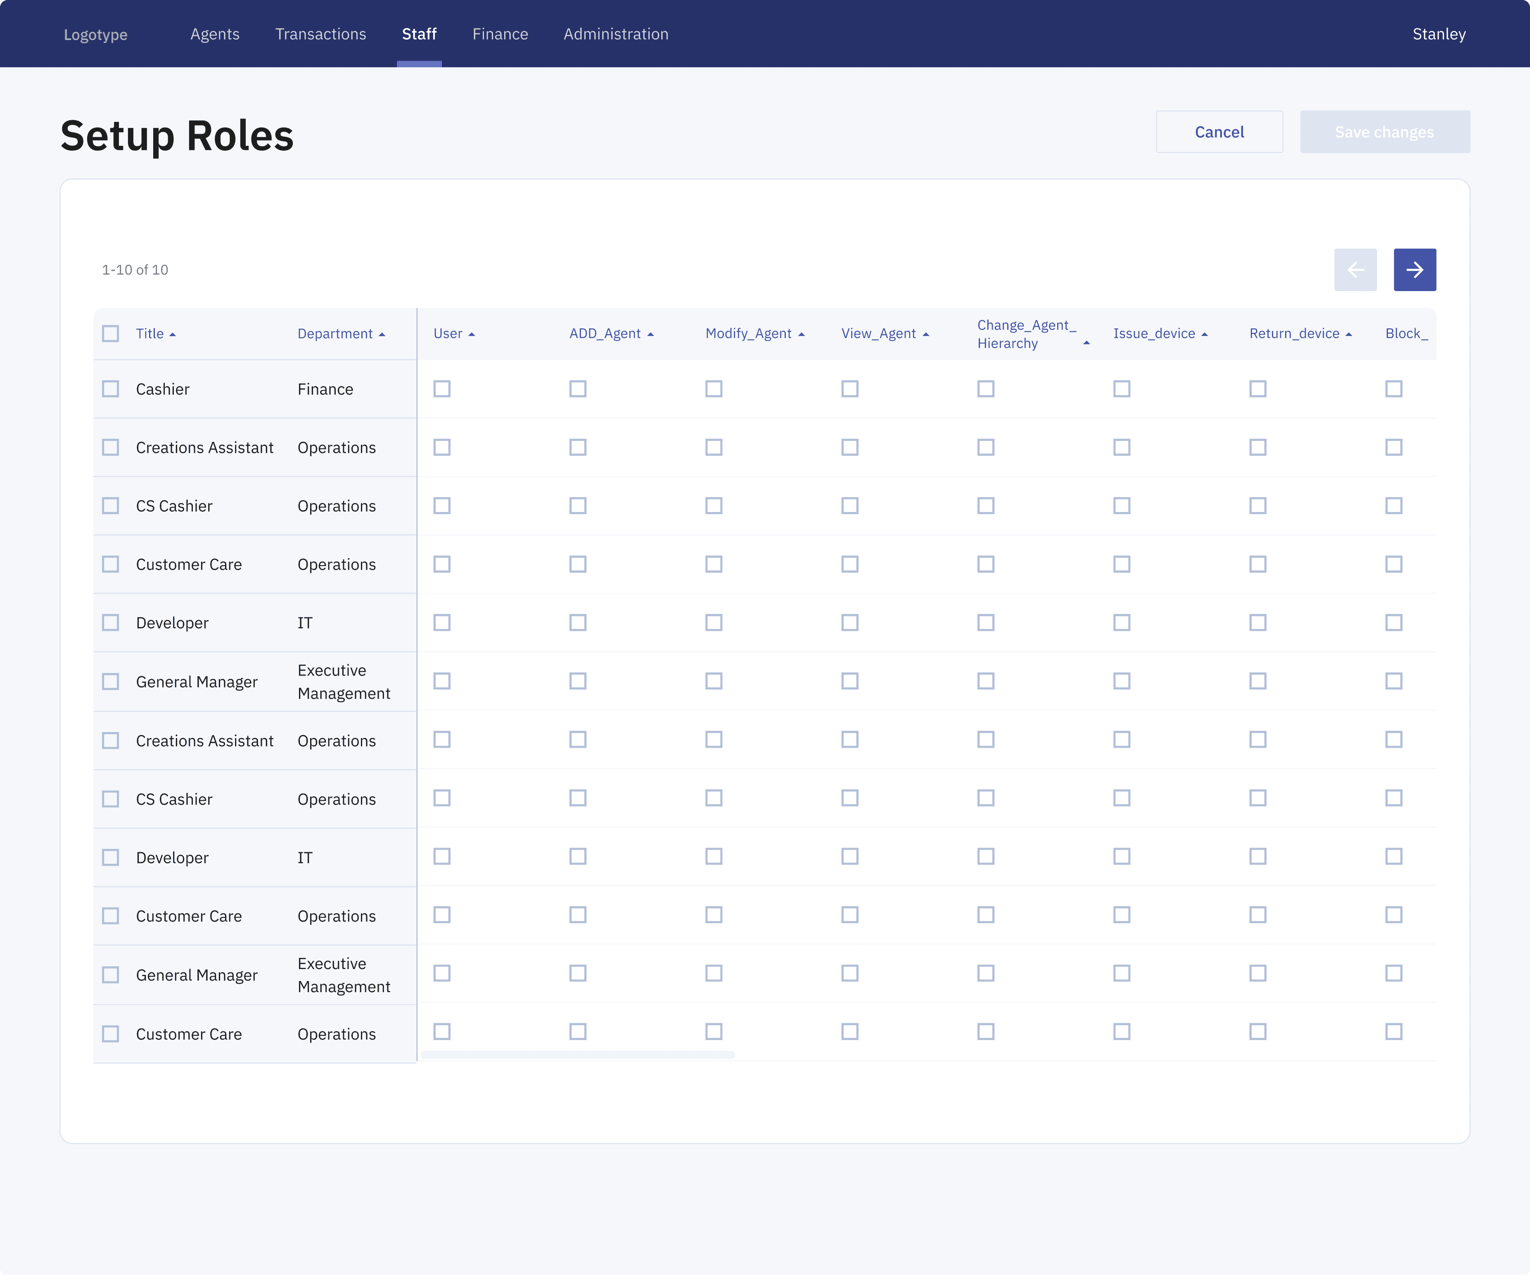1530x1275 pixels.
Task: Sort by Change_Agent_Hierarchy column header
Action: pyautogui.click(x=1026, y=334)
